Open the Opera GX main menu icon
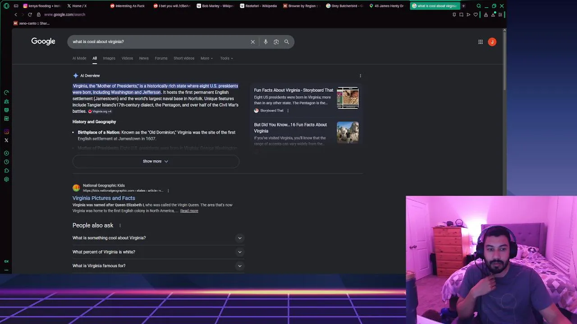The width and height of the screenshot is (577, 324). click(x=6, y=6)
